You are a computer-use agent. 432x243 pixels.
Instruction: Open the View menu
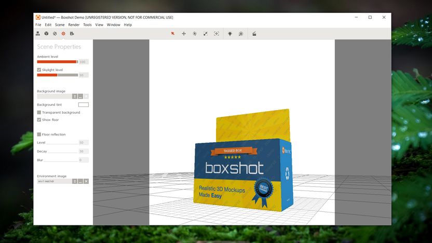(x=99, y=25)
